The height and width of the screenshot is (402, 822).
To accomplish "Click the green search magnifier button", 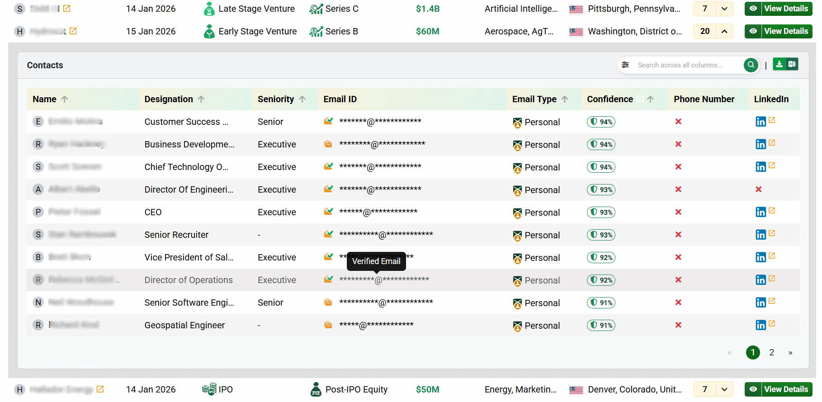I will pyautogui.click(x=751, y=65).
